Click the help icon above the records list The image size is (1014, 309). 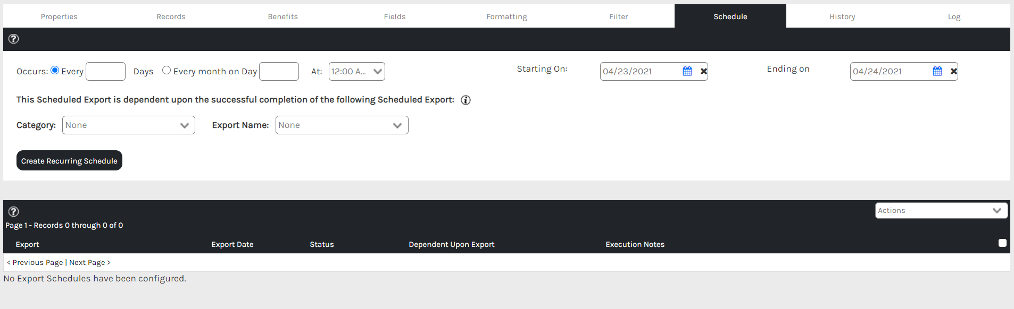14,211
